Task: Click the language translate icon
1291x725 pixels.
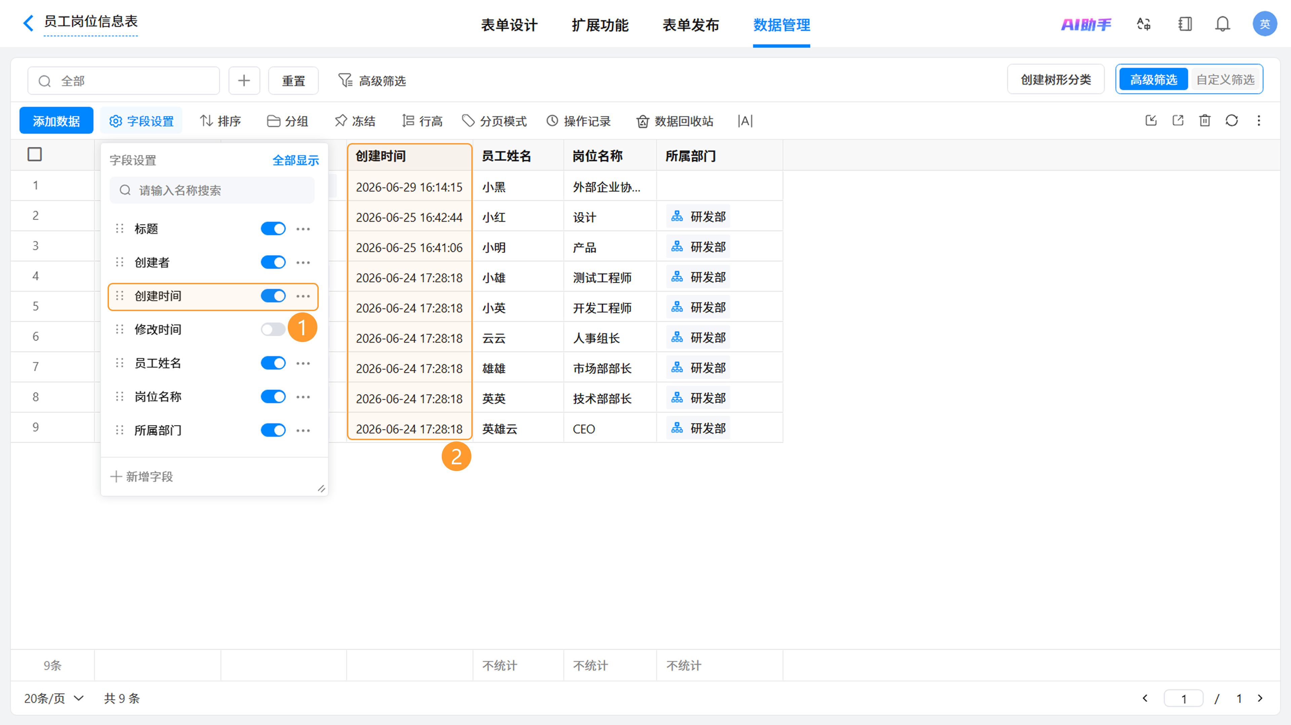Action: (1144, 24)
